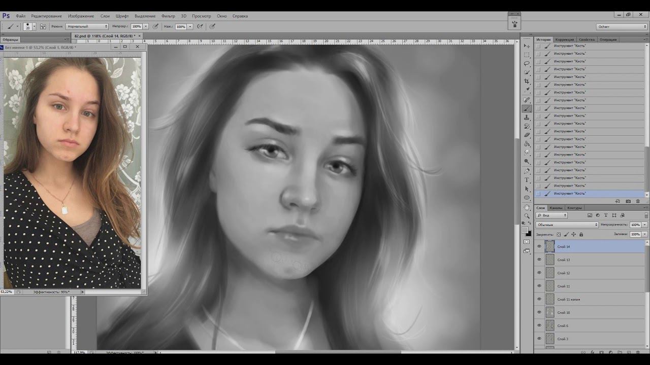Open layer blend mode dropdown Обычные
Image resolution: width=650 pixels, height=365 pixels.
click(x=567, y=225)
